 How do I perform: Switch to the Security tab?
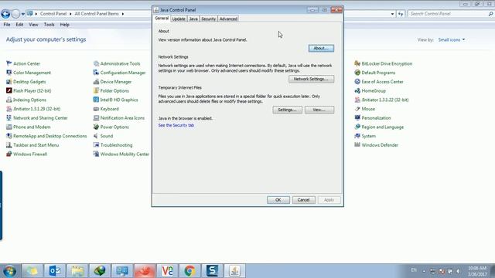[208, 19]
